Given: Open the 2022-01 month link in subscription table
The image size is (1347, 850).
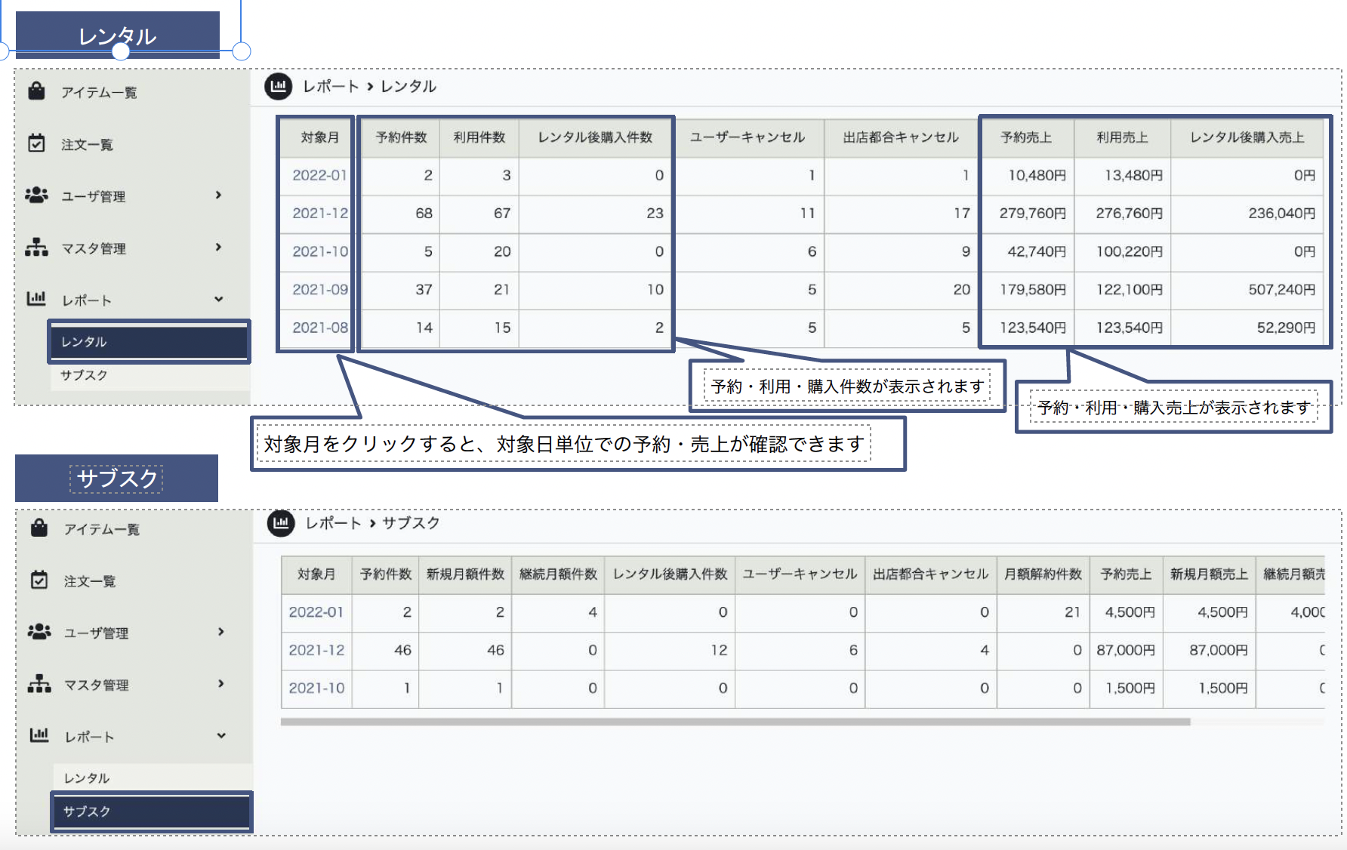Looking at the screenshot, I should click(x=316, y=612).
